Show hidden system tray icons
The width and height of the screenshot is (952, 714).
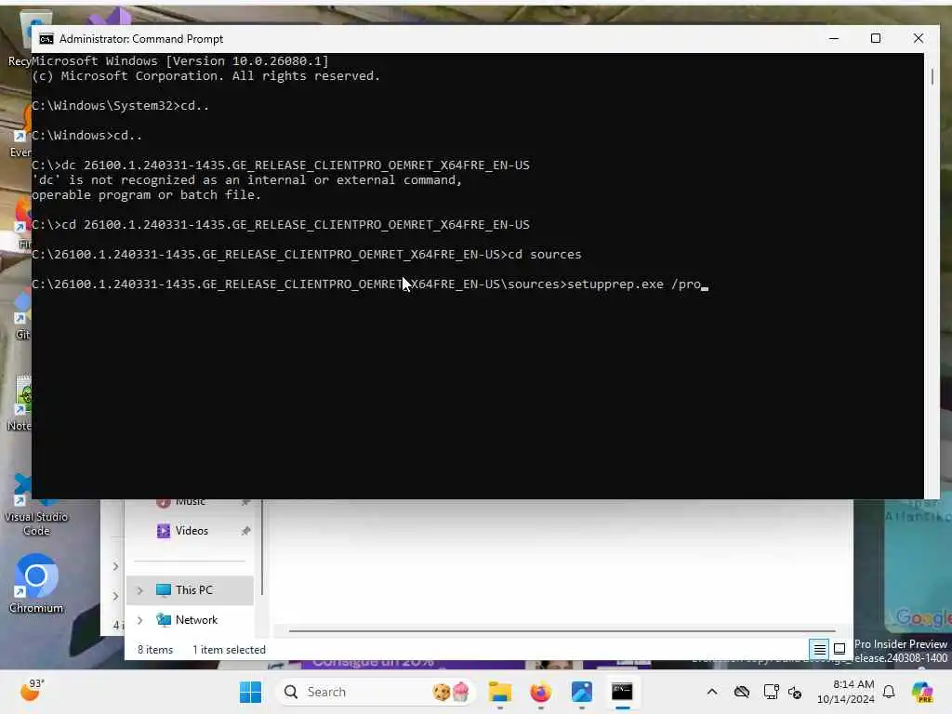click(712, 692)
